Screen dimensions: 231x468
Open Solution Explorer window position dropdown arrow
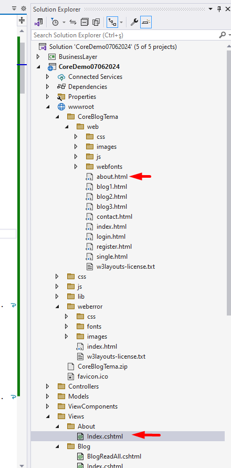pos(211,9)
